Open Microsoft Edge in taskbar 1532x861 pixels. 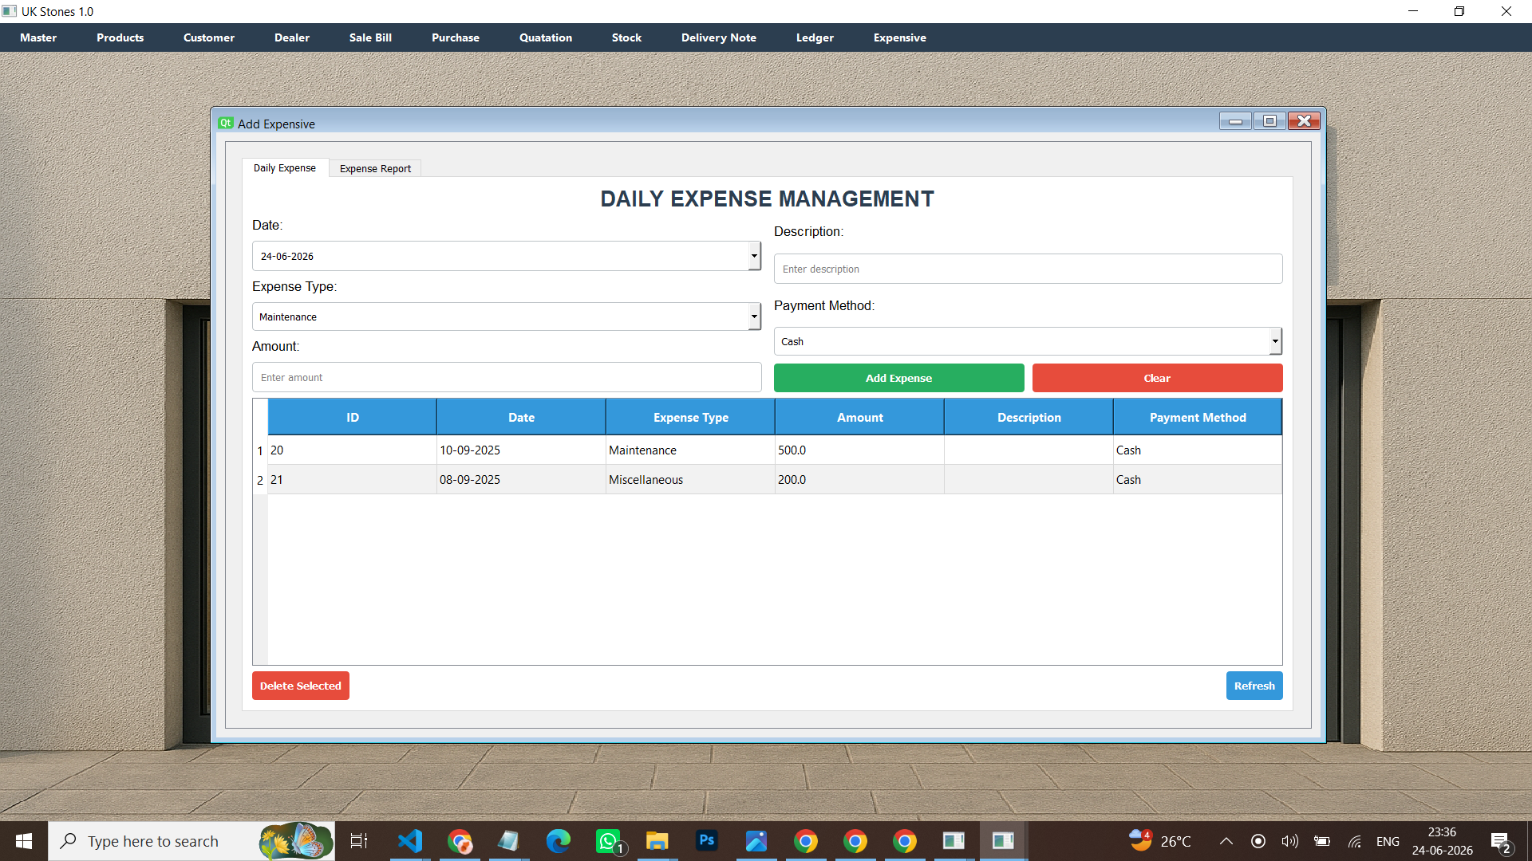tap(559, 841)
